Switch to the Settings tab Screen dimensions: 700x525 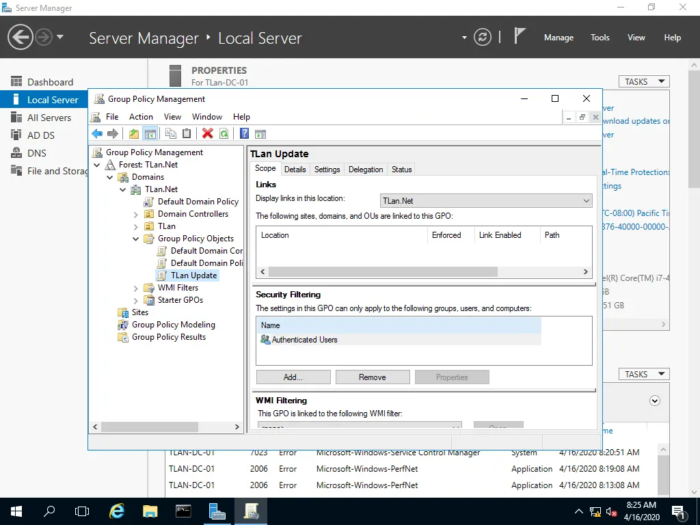click(327, 170)
